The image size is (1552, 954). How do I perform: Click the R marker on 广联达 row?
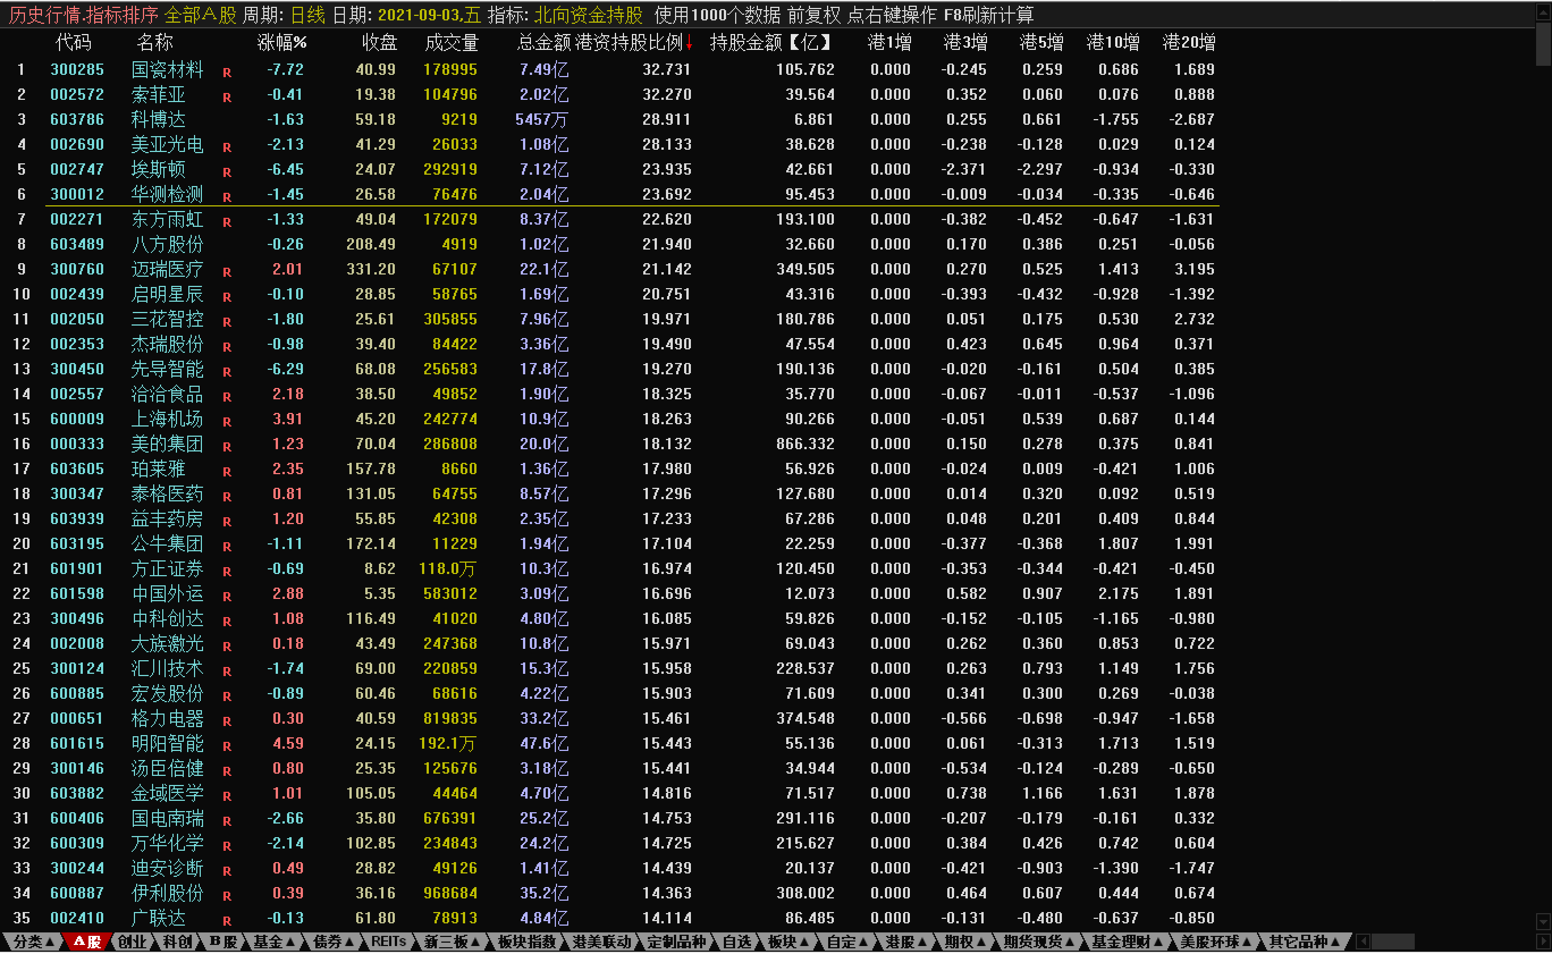[x=227, y=921]
